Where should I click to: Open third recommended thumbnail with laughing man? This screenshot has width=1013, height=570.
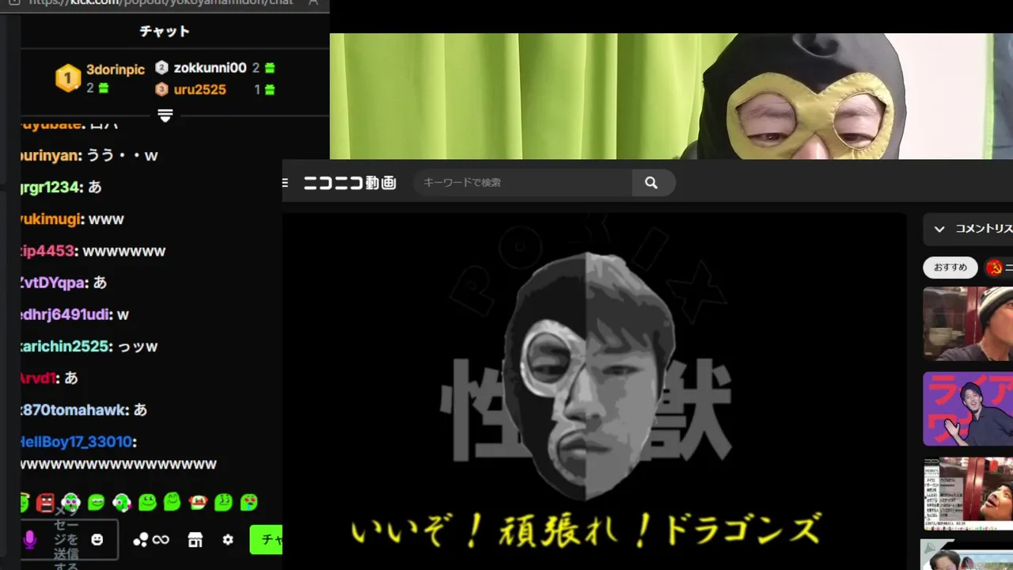tap(968, 494)
